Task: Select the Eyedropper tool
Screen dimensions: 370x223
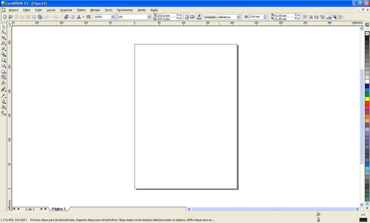Action: tap(3, 96)
